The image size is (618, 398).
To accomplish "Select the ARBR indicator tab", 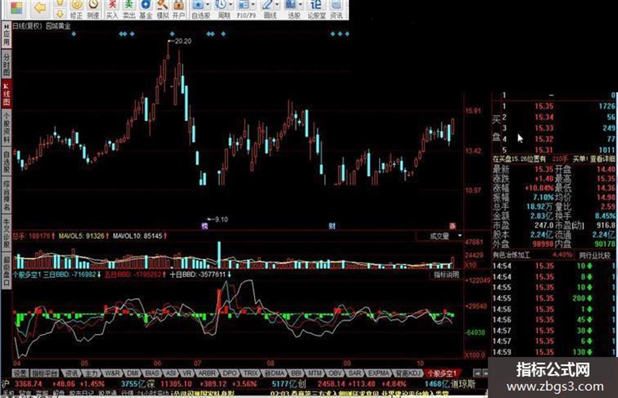I will point(207,373).
